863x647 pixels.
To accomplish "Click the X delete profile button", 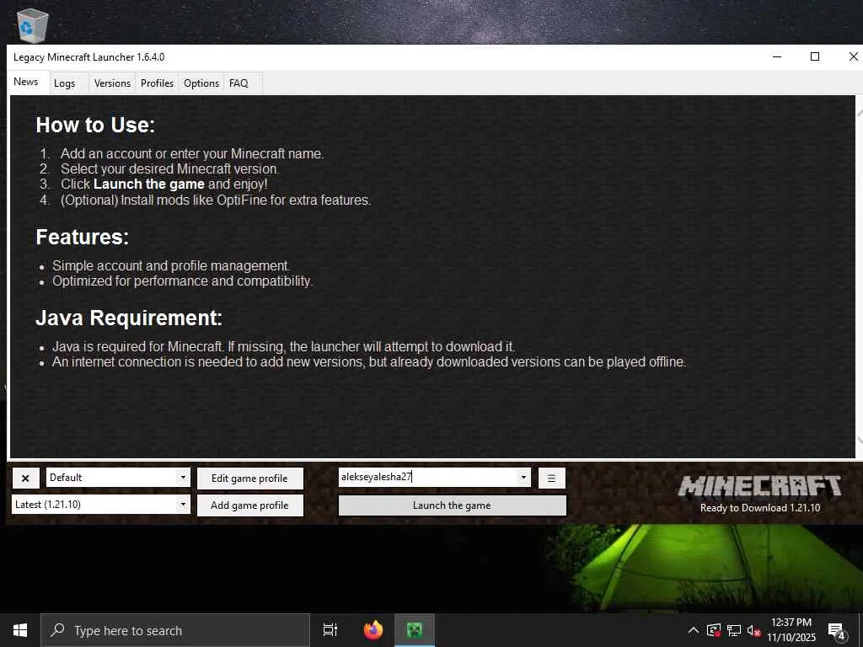I will click(x=25, y=479).
